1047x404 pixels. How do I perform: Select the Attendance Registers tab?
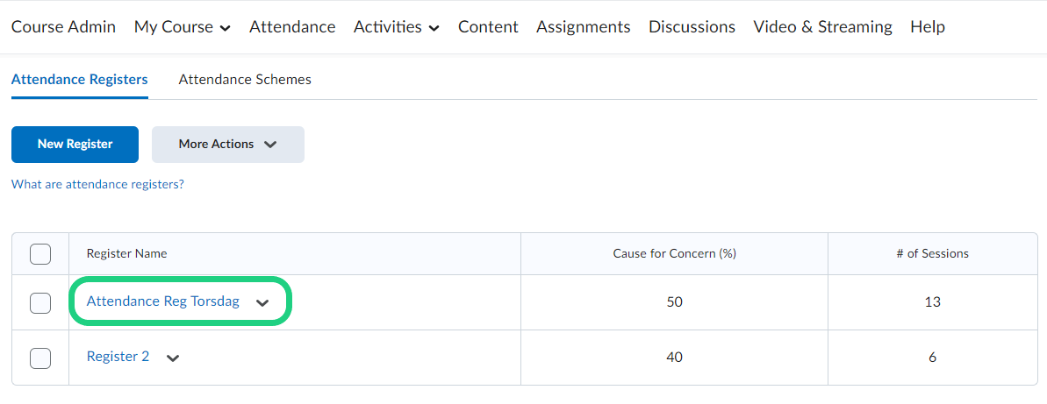[79, 80]
